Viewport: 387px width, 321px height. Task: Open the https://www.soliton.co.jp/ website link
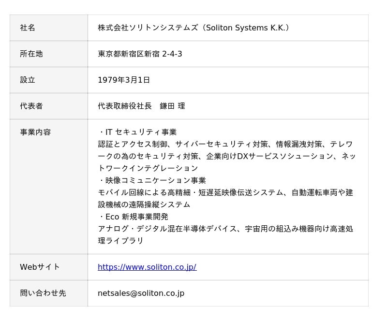(147, 267)
